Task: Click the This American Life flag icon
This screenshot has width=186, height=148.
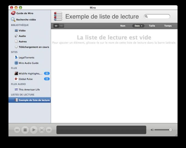Action: (16, 89)
